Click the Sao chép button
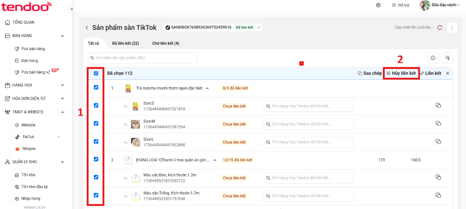466x209 pixels. (x=370, y=73)
